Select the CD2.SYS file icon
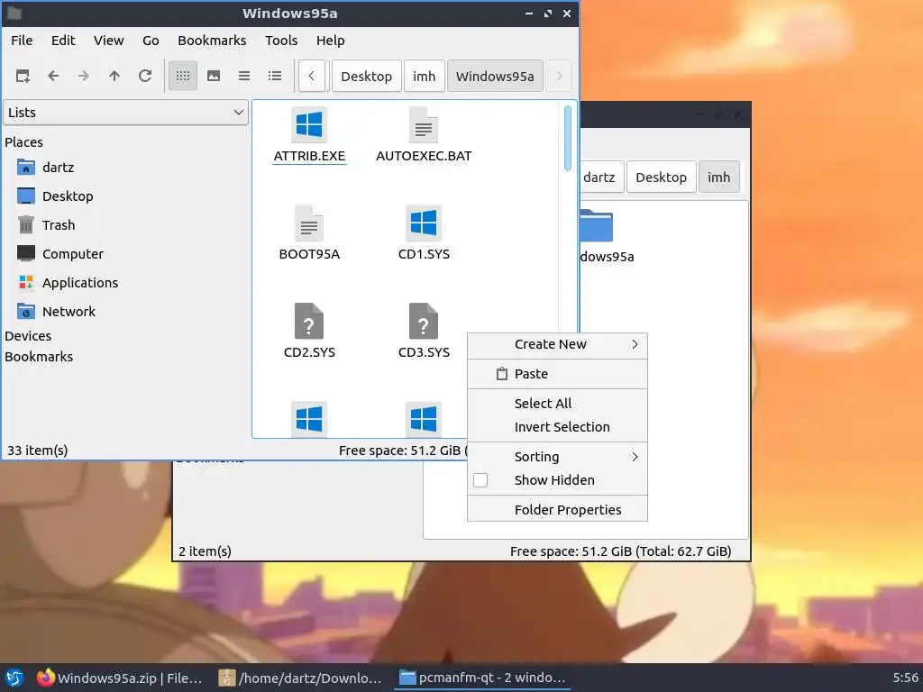The height and width of the screenshot is (692, 923). 309,322
